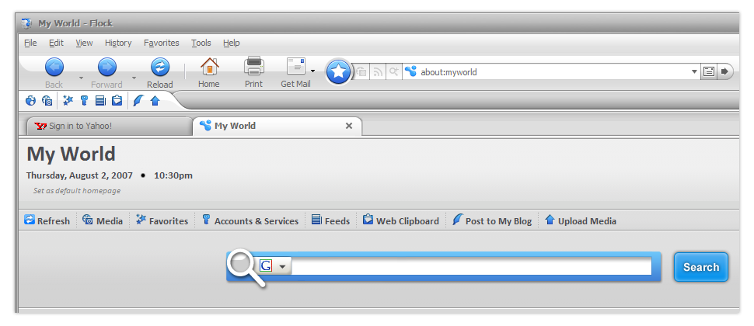The image size is (754, 326).
Task: Close the My World tab
Action: 349,126
